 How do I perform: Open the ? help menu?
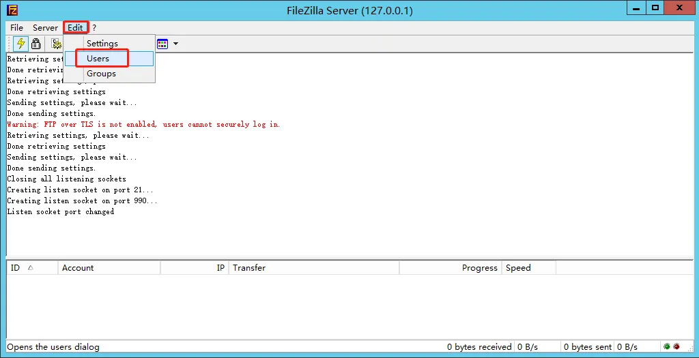click(x=94, y=27)
